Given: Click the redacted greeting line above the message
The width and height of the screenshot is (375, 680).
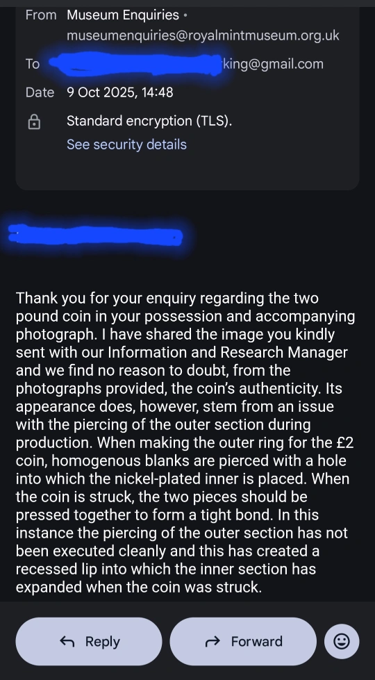Looking at the screenshot, I should tap(95, 235).
